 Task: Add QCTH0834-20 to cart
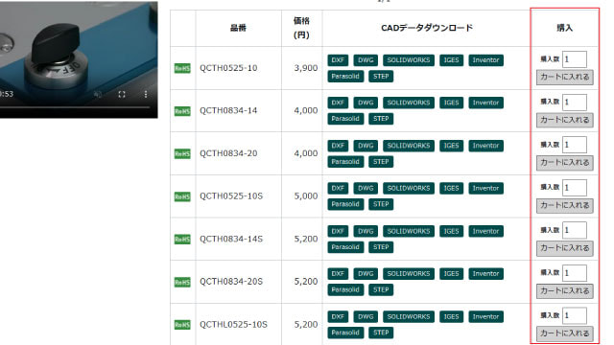[565, 163]
